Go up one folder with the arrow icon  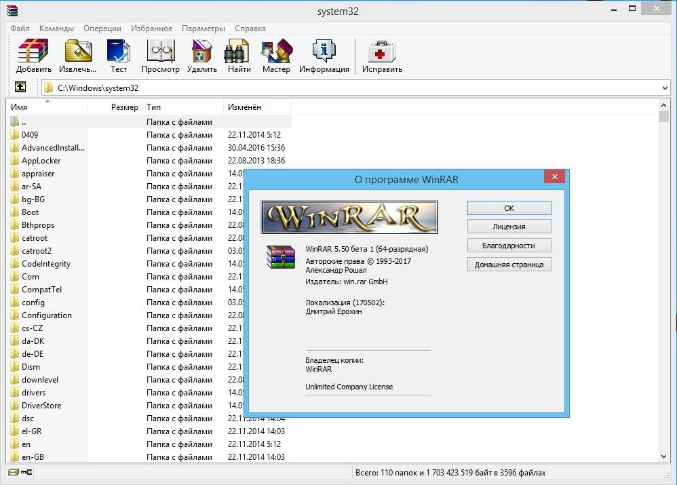(20, 88)
